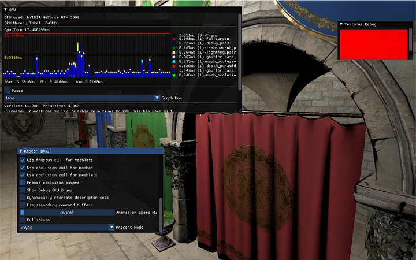Click the GPU window title bar
Viewport: 416px width, 260px height.
tap(122, 10)
